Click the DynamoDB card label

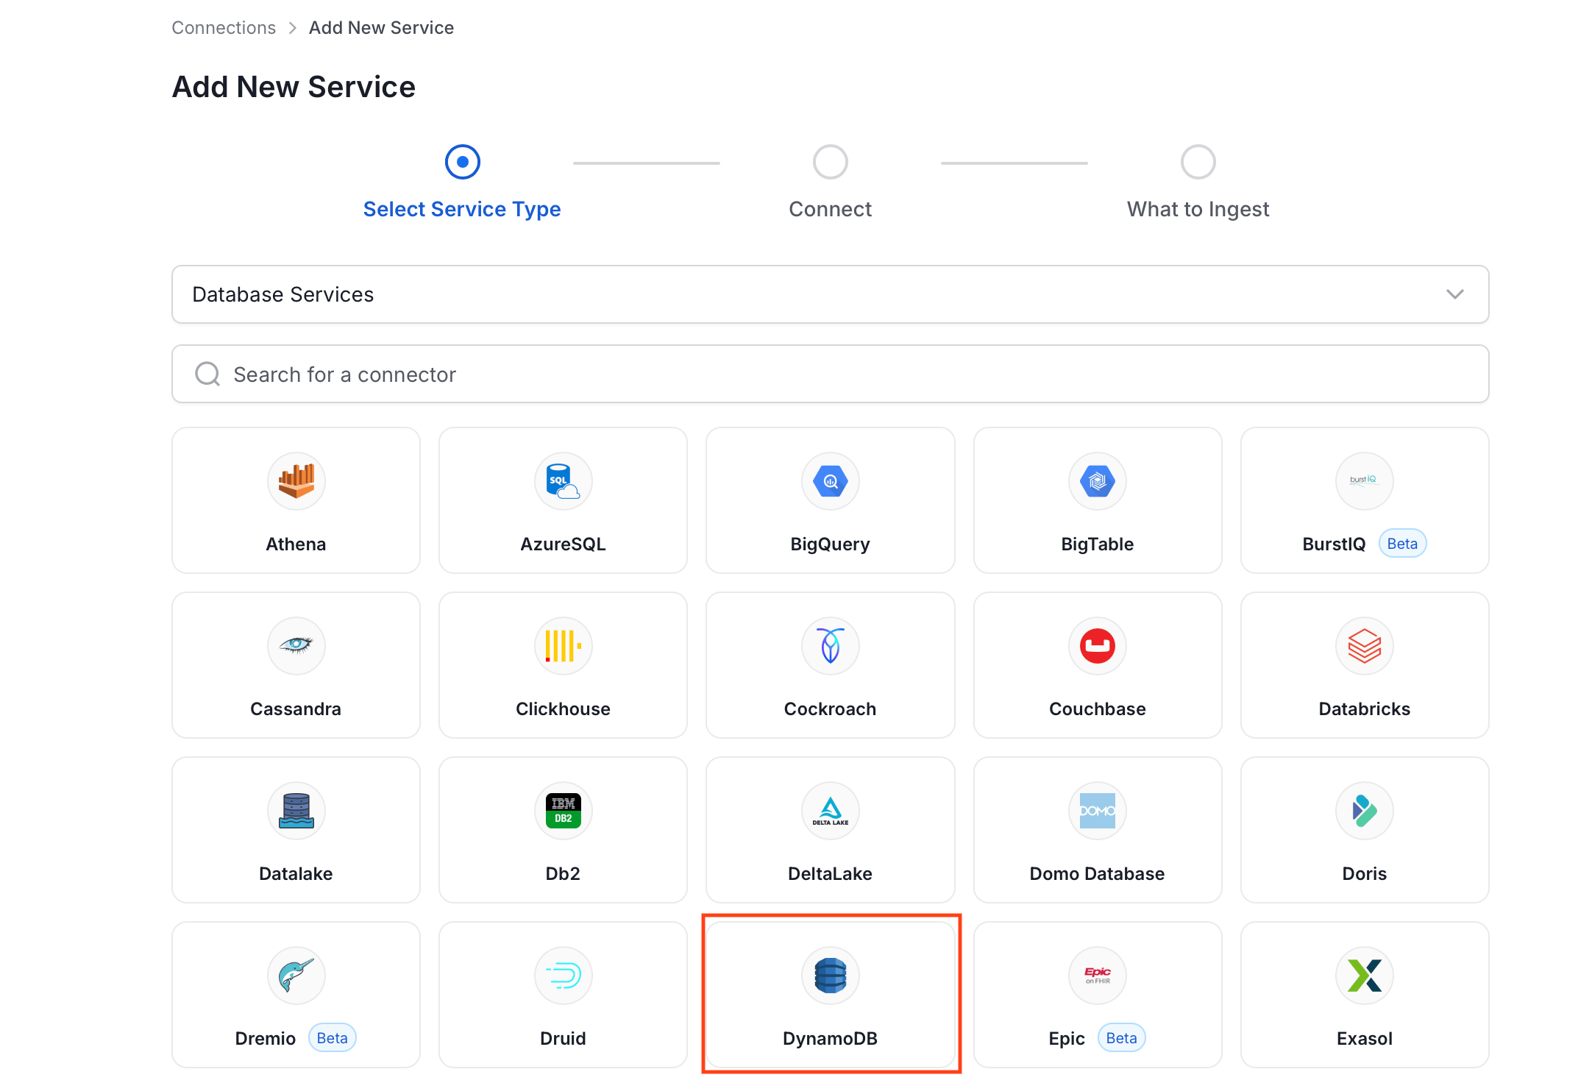pos(831,1039)
